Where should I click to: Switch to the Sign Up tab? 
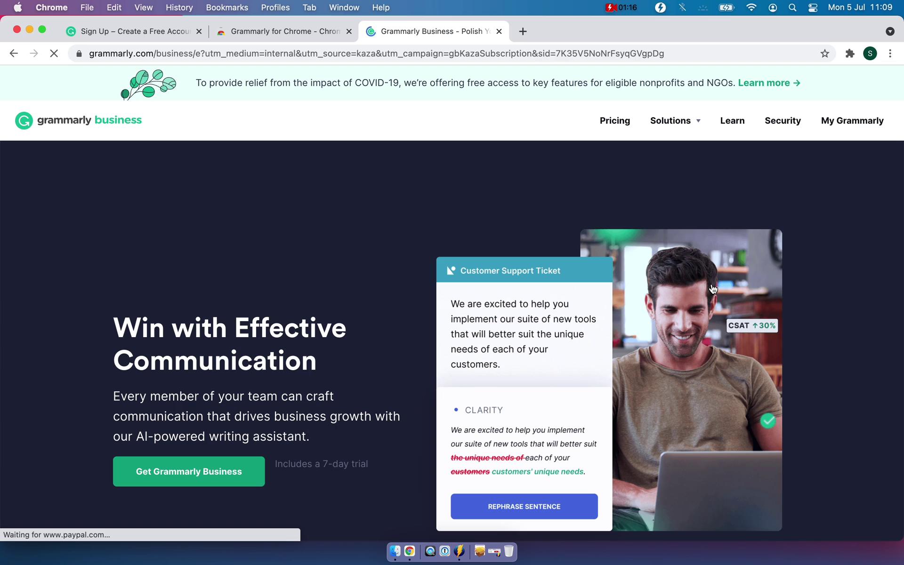[134, 32]
